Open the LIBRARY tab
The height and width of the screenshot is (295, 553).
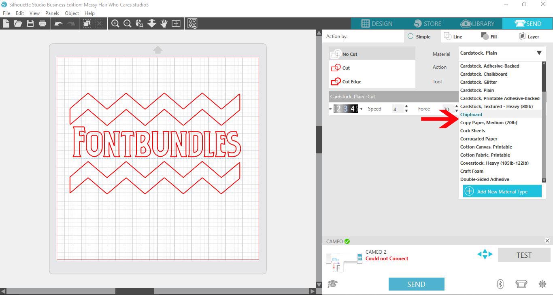point(477,23)
